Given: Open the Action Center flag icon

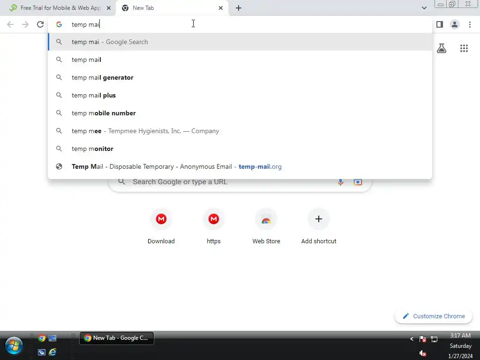Looking at the screenshot, I should (x=423, y=339).
